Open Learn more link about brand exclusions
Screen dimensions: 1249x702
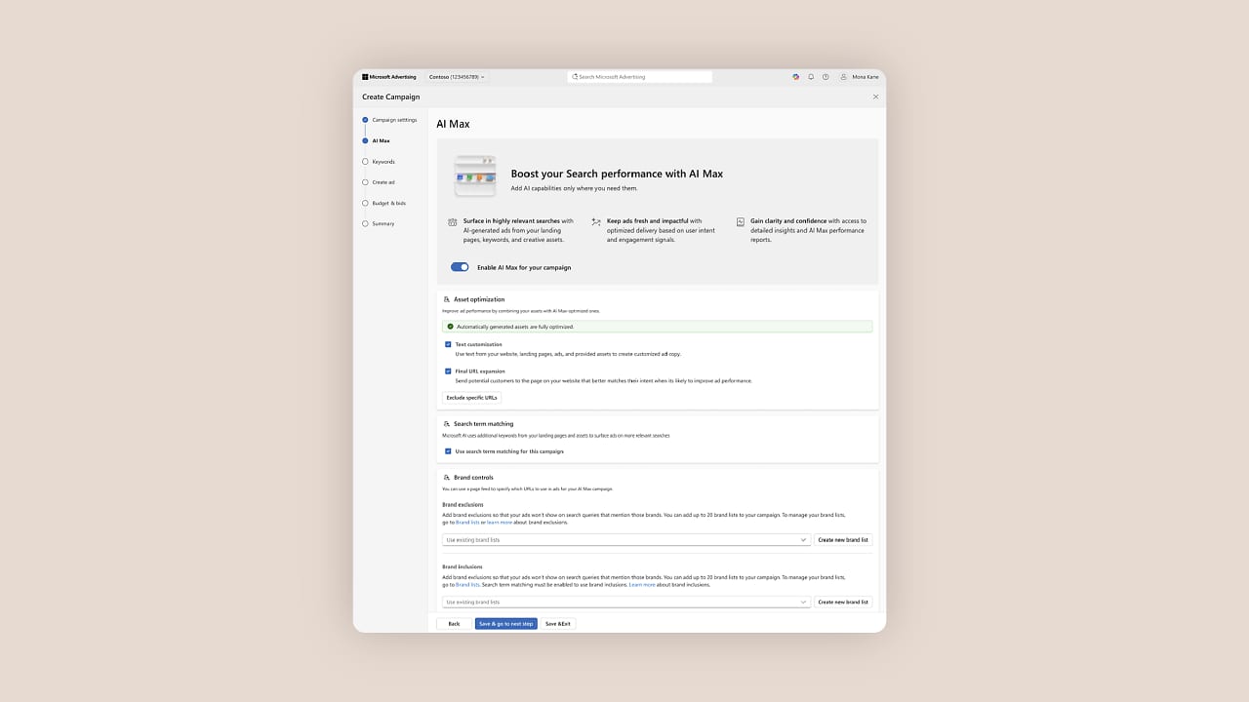point(500,522)
